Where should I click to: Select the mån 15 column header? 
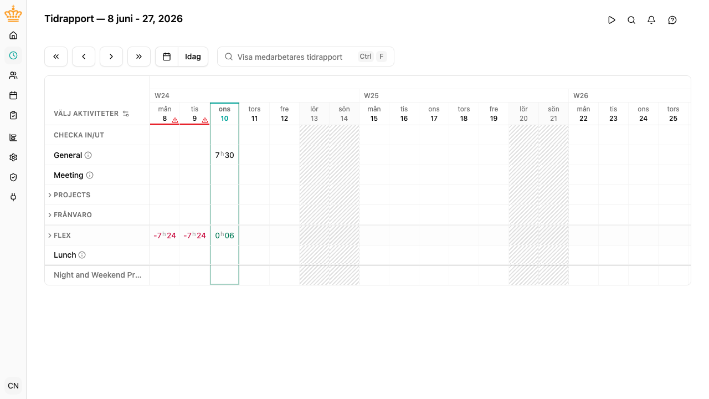[x=374, y=114]
